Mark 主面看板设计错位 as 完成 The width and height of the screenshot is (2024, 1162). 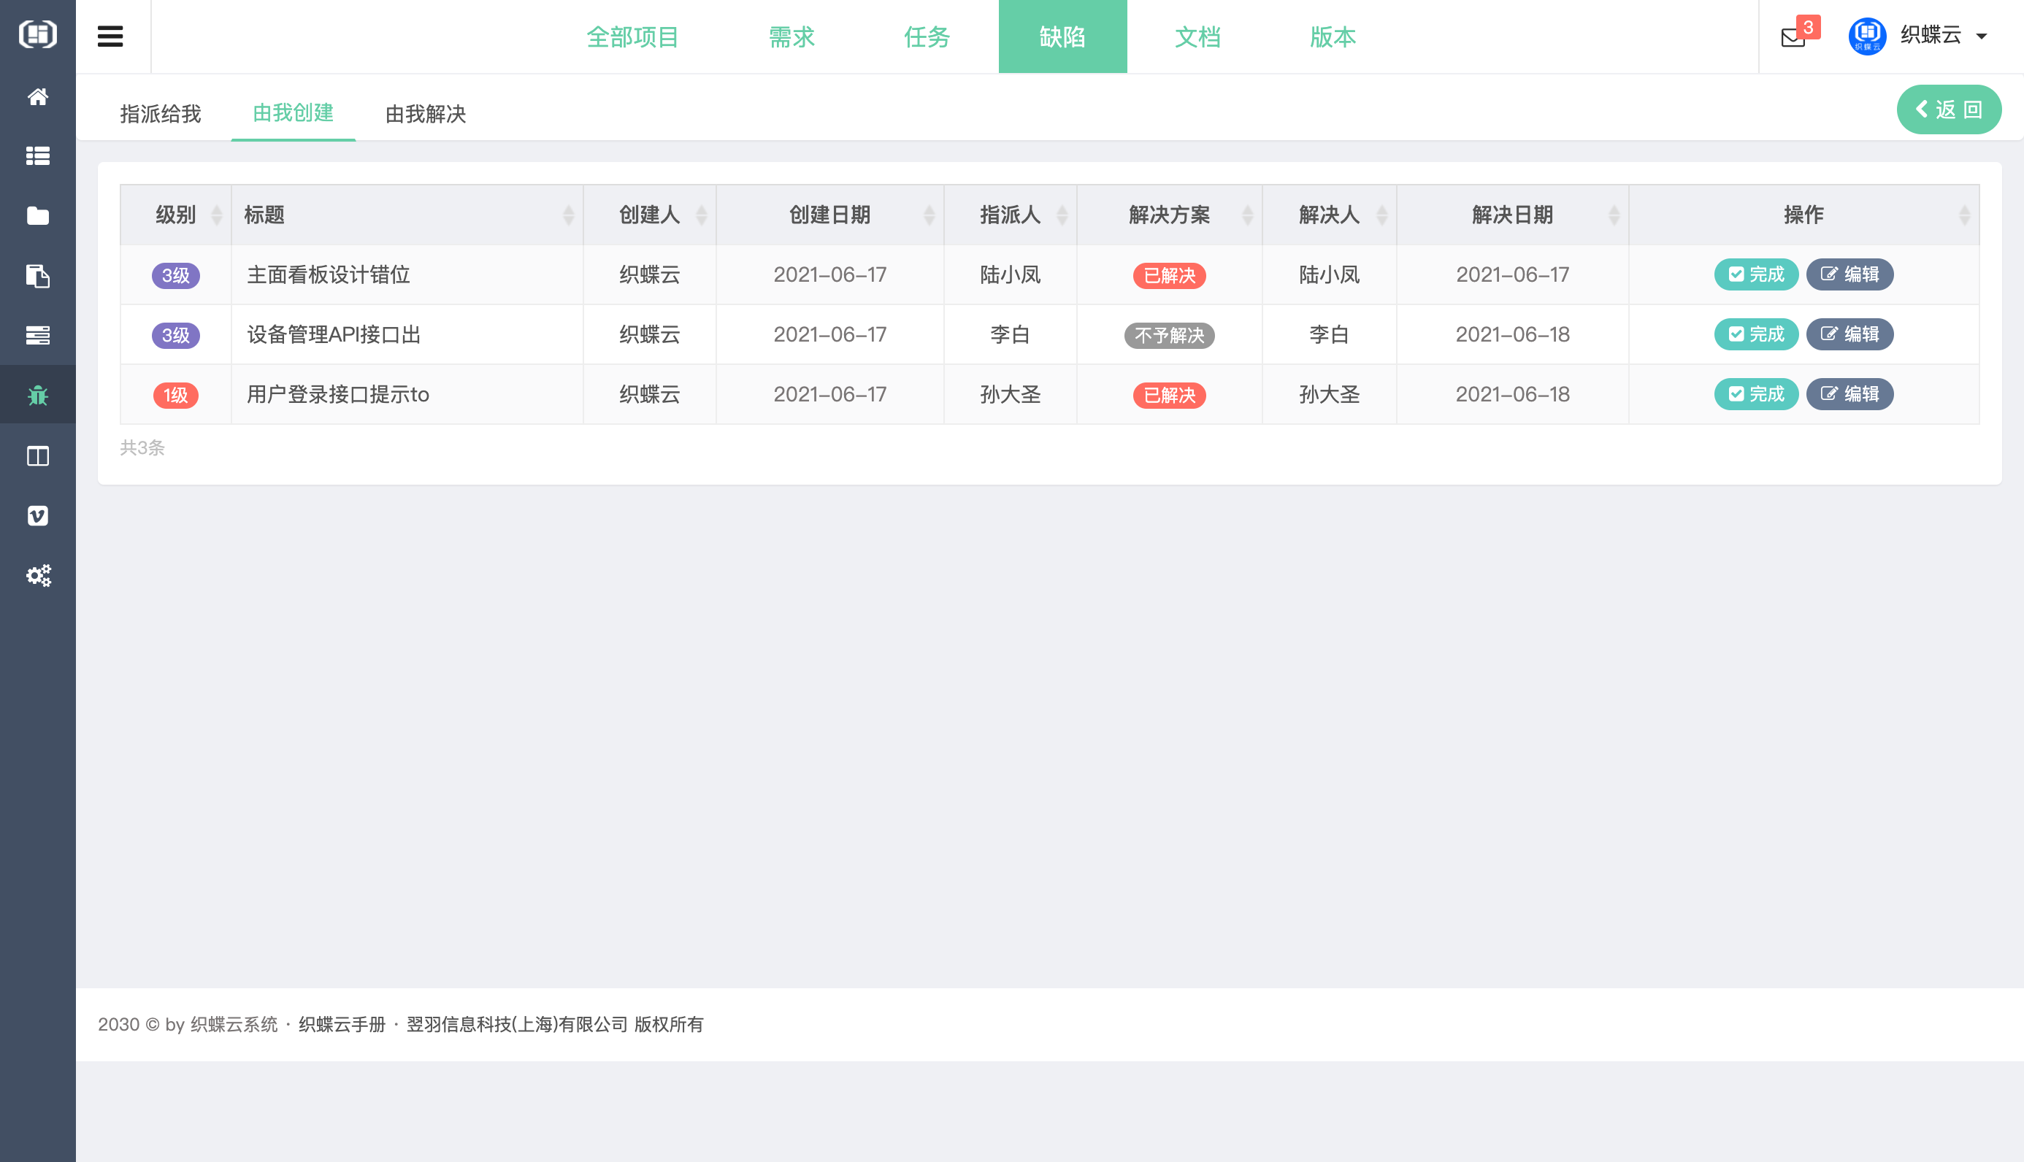(1755, 274)
